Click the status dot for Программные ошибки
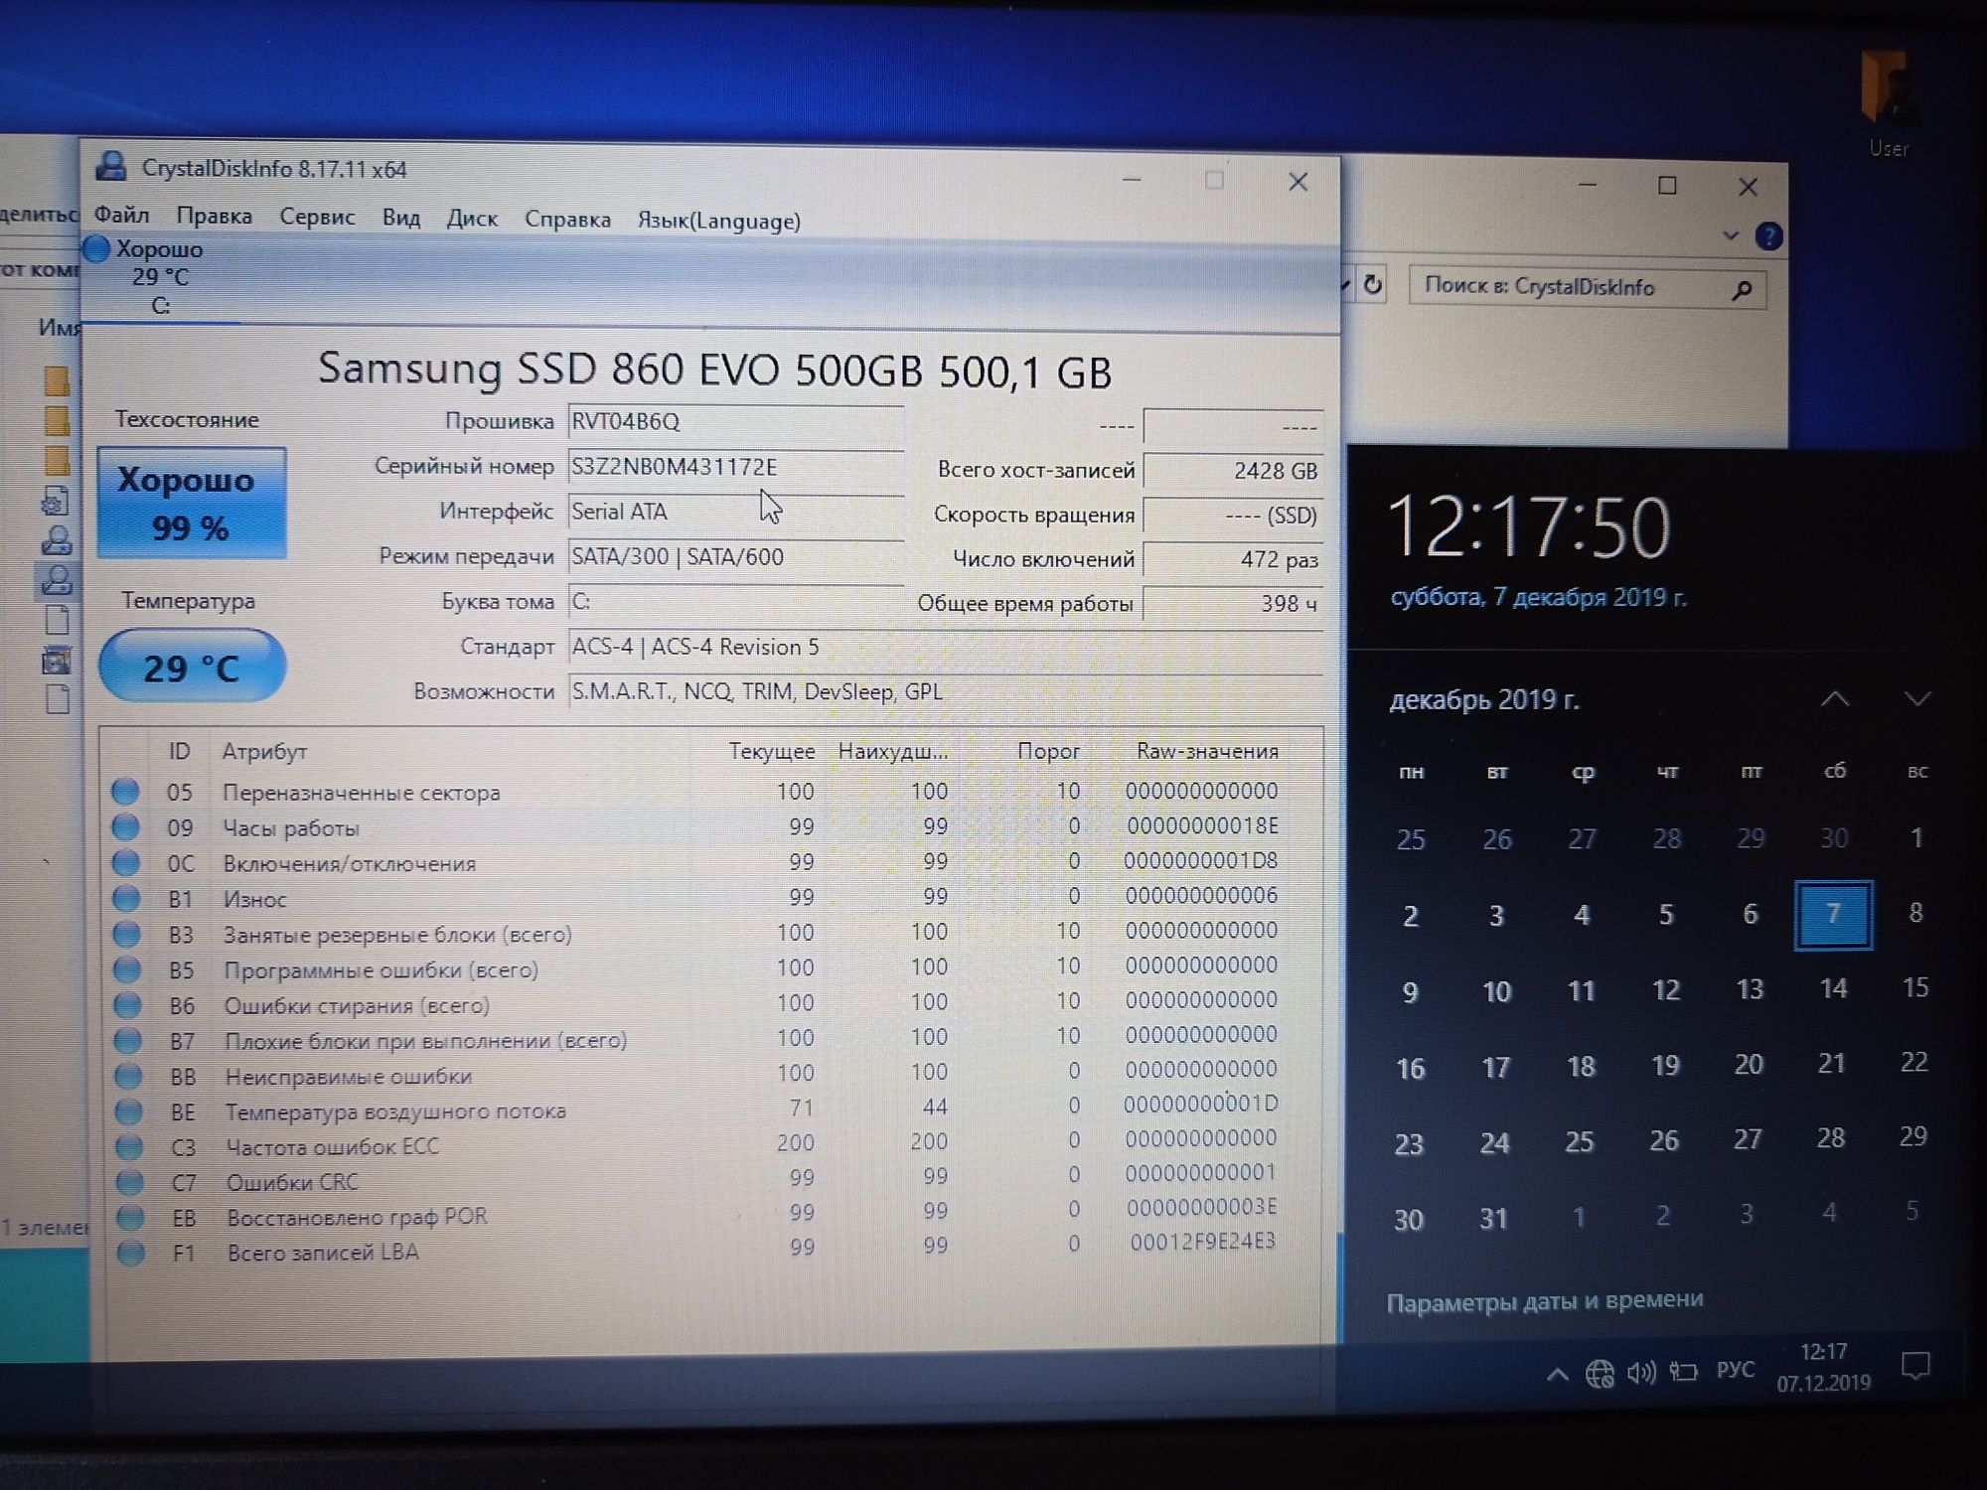Image resolution: width=1987 pixels, height=1490 pixels. (127, 969)
